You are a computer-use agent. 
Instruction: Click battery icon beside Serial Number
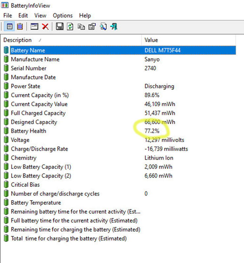[6, 68]
